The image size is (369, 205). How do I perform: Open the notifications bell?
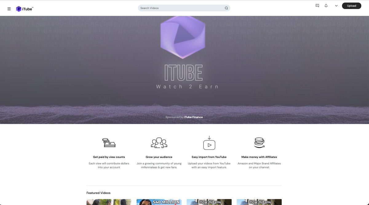[x=326, y=6]
